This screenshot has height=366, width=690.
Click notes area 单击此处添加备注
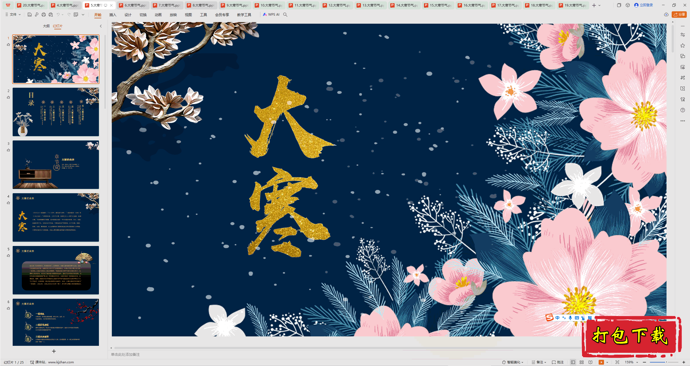pyautogui.click(x=125, y=354)
